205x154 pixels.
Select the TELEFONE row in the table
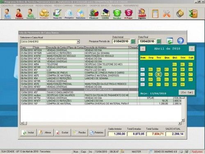coord(79,64)
